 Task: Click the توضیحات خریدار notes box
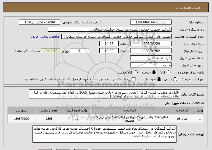(104, 134)
